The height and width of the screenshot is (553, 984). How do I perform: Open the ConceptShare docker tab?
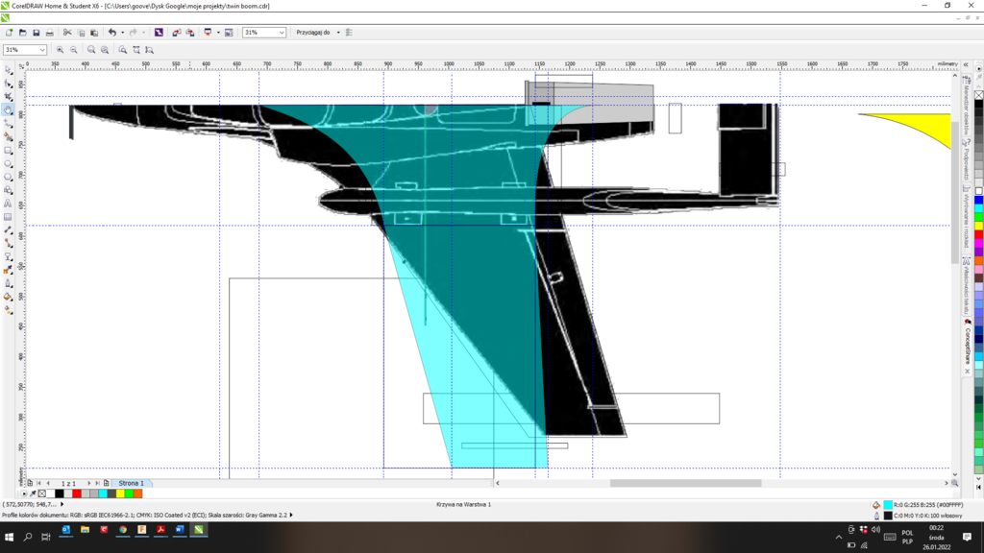(x=968, y=348)
